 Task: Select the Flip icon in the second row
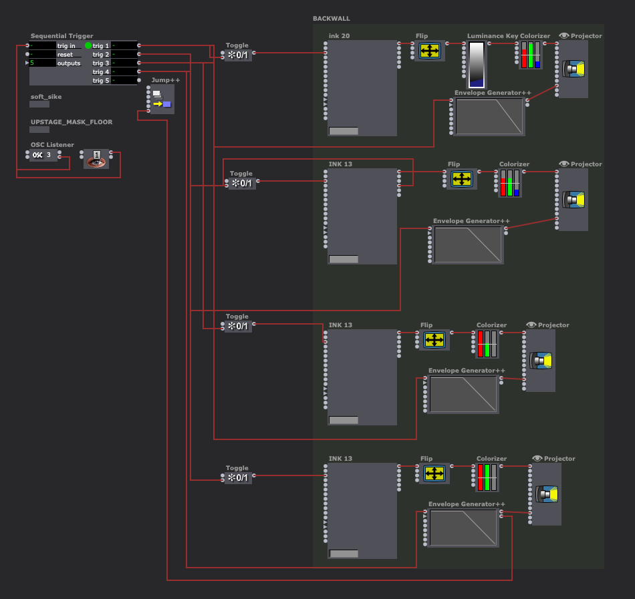point(462,179)
